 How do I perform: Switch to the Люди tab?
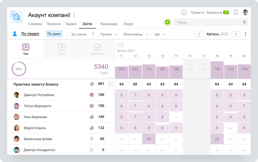coord(128,24)
